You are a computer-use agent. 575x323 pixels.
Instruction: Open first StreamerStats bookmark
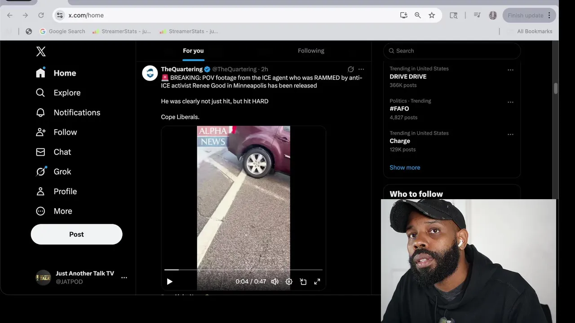point(121,31)
